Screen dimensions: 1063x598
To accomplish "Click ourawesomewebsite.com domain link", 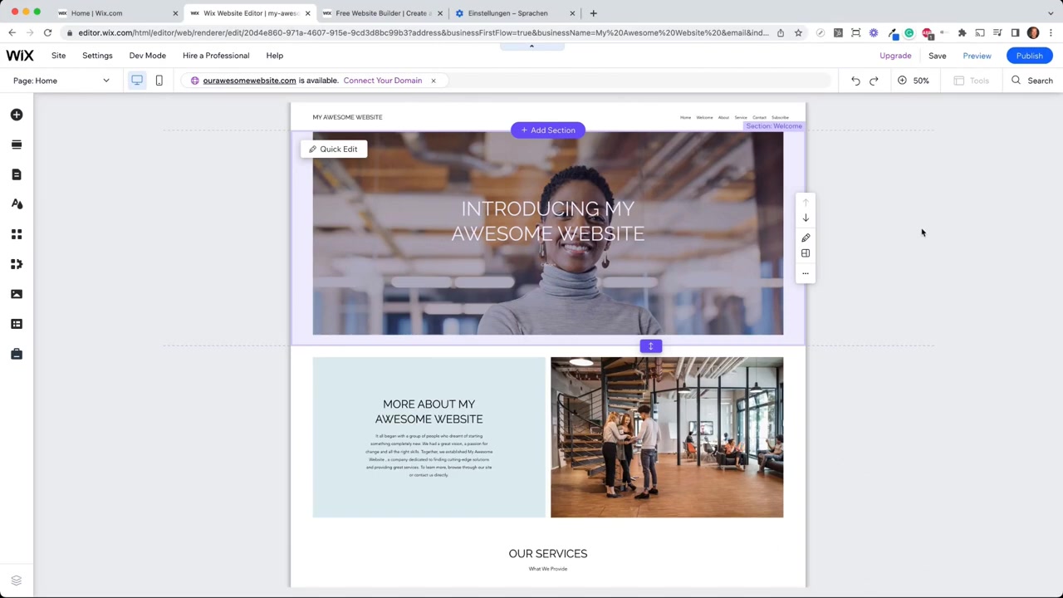I will pos(249,81).
